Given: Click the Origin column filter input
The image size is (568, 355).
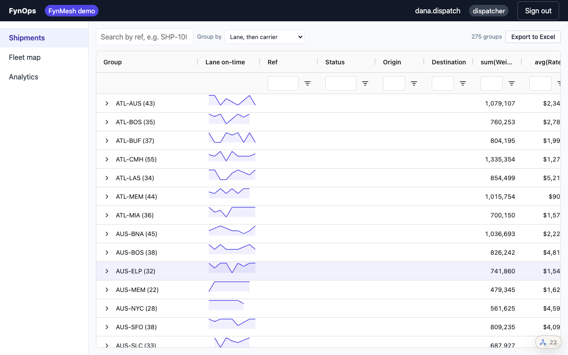Looking at the screenshot, I should coord(394,83).
